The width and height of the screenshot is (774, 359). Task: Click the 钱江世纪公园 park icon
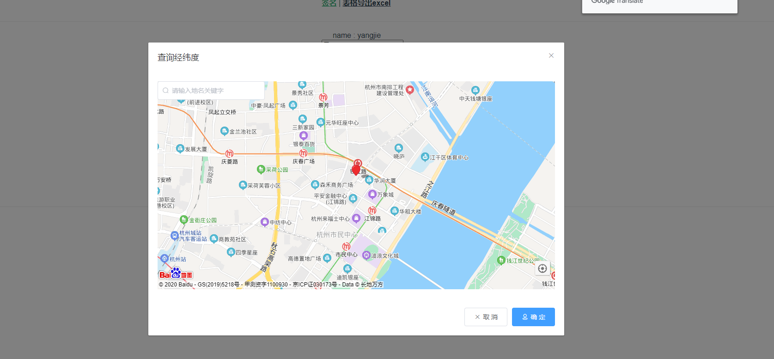[501, 260]
